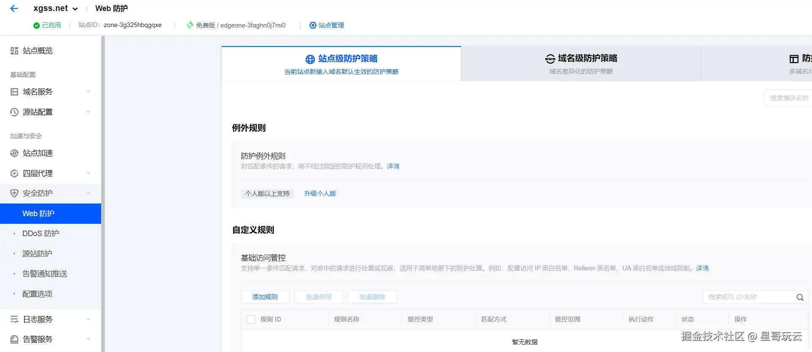812x352 pixels.
Task: Click the 站点管理 gear icon
Action: click(313, 25)
